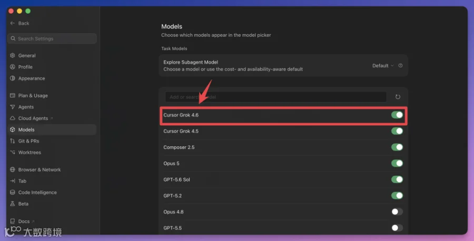Screen dimensions: 474x241
Task: Click the Worktrees icon
Action: point(13,152)
